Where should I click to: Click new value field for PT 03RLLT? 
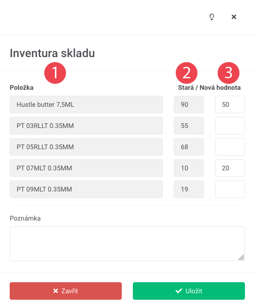tap(230, 126)
